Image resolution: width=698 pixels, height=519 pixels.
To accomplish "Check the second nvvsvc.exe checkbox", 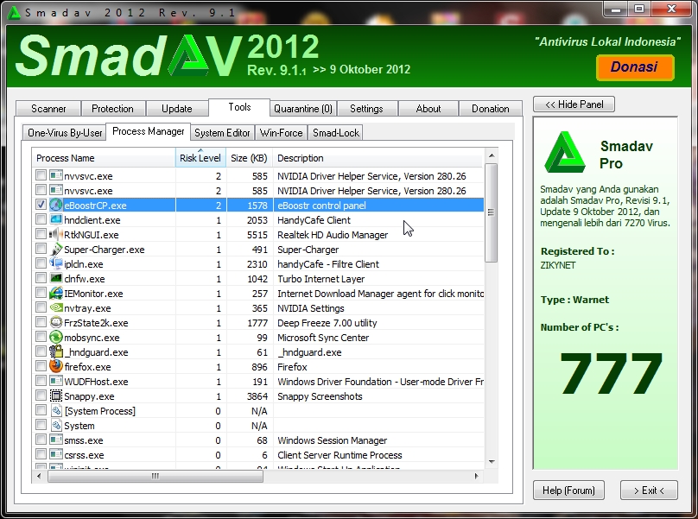I will [41, 190].
